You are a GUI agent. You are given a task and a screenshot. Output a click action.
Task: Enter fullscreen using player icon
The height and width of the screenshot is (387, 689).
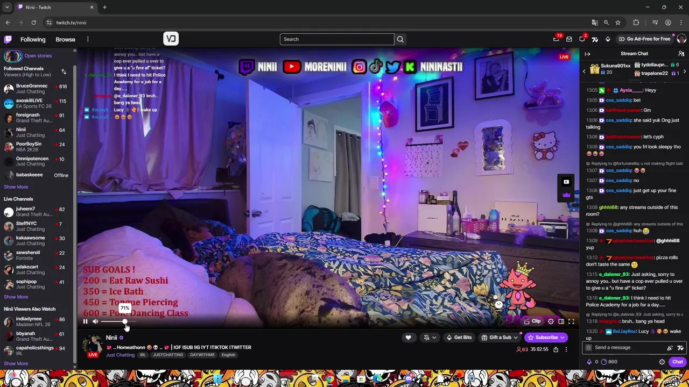point(571,321)
